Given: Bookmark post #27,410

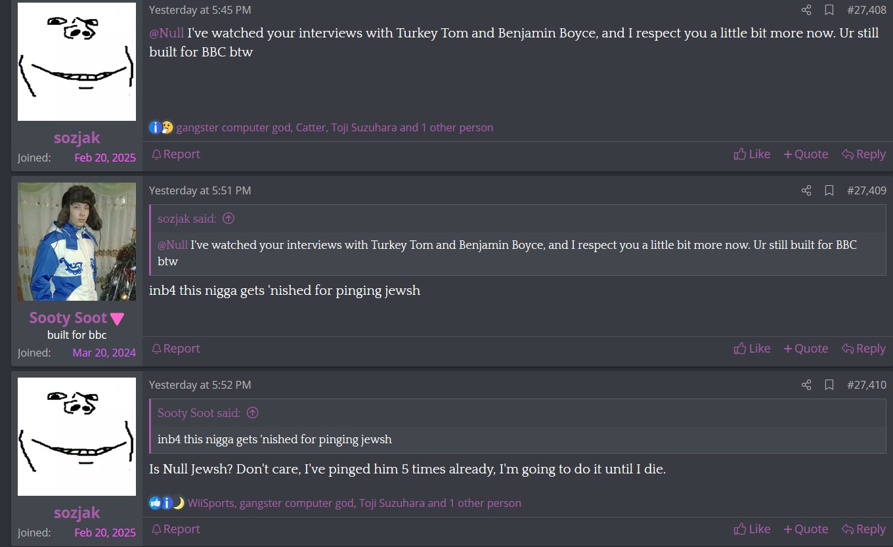Looking at the screenshot, I should 829,385.
